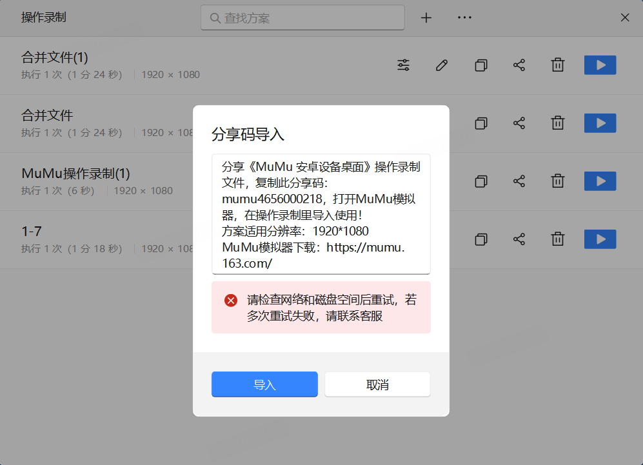The height and width of the screenshot is (465, 643).
Task: Share the 1-7 recording
Action: tap(519, 239)
